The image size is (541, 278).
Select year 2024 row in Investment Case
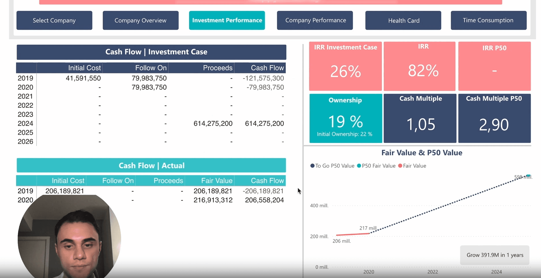click(151, 124)
